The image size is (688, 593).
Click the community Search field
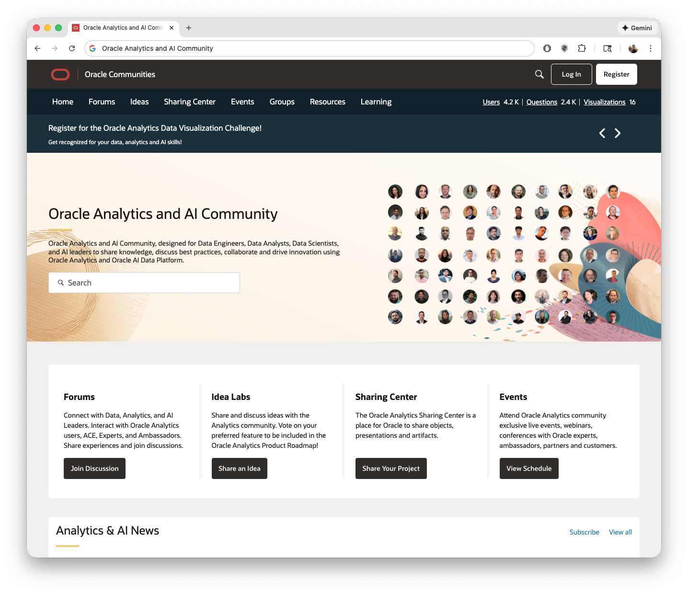coord(144,283)
